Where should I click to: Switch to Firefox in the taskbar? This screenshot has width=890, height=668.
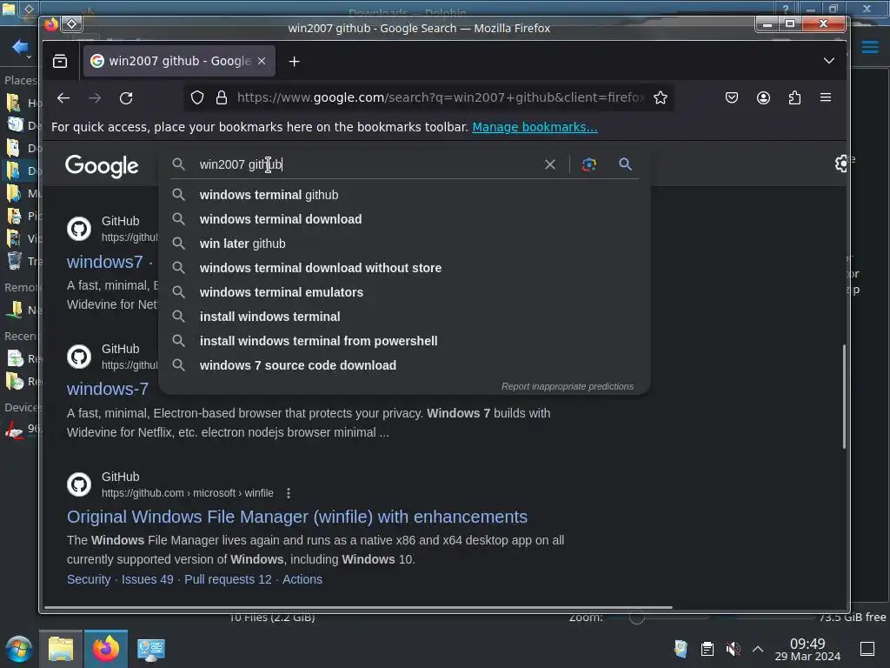coord(106,649)
